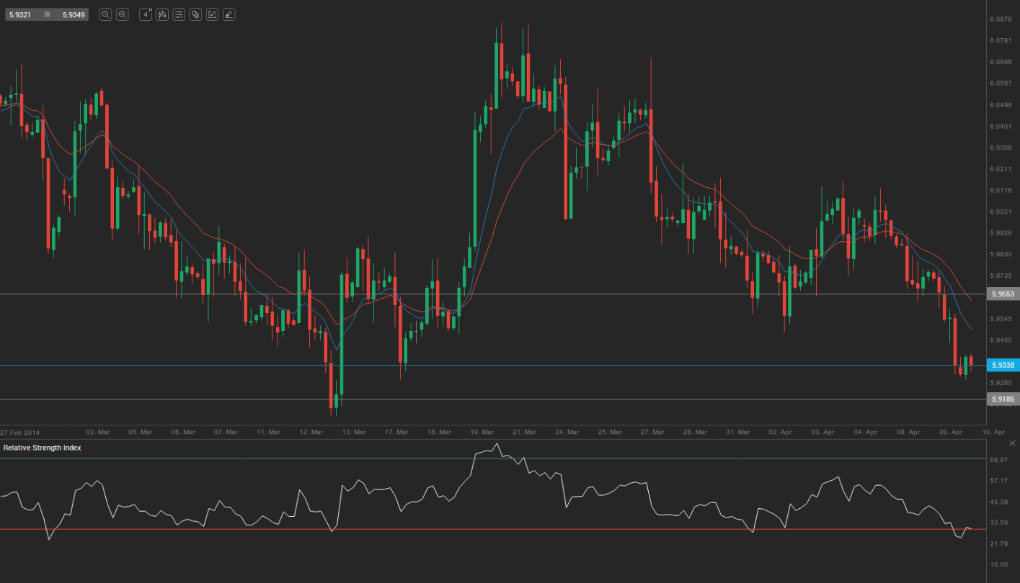The width and height of the screenshot is (1020, 583).
Task: Click the 68.97 RSI scale value
Action: click(998, 459)
